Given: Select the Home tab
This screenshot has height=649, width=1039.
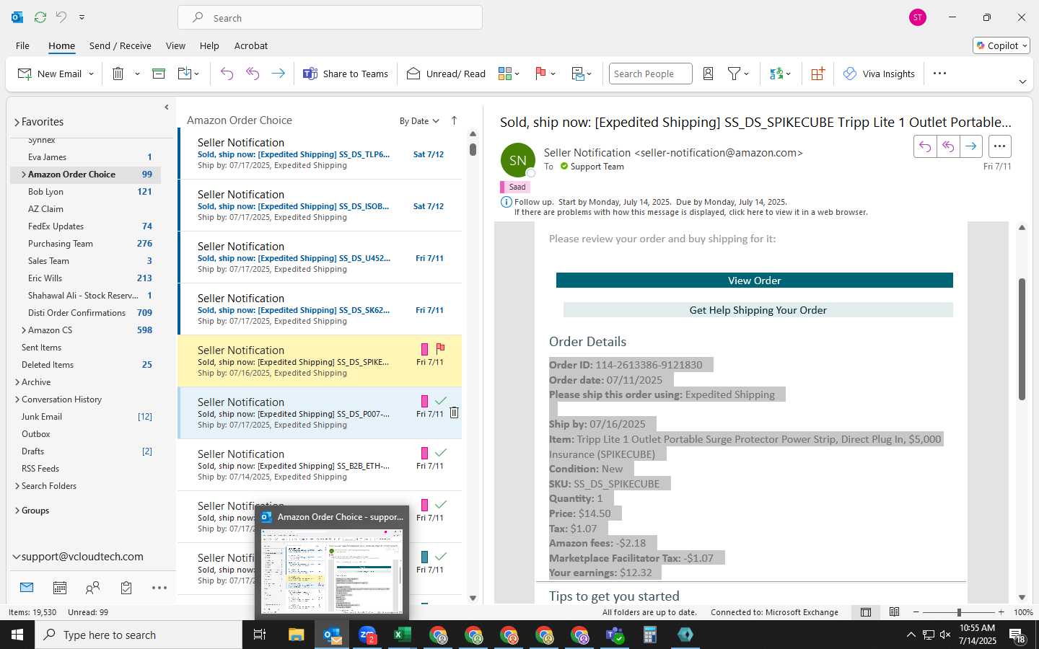Looking at the screenshot, I should (x=61, y=45).
